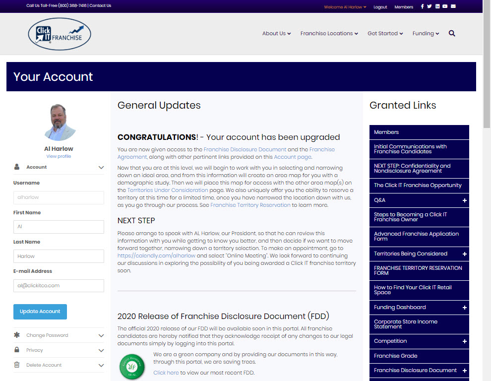
Task: Open the Territories Under Consideration link
Action: coord(168,190)
